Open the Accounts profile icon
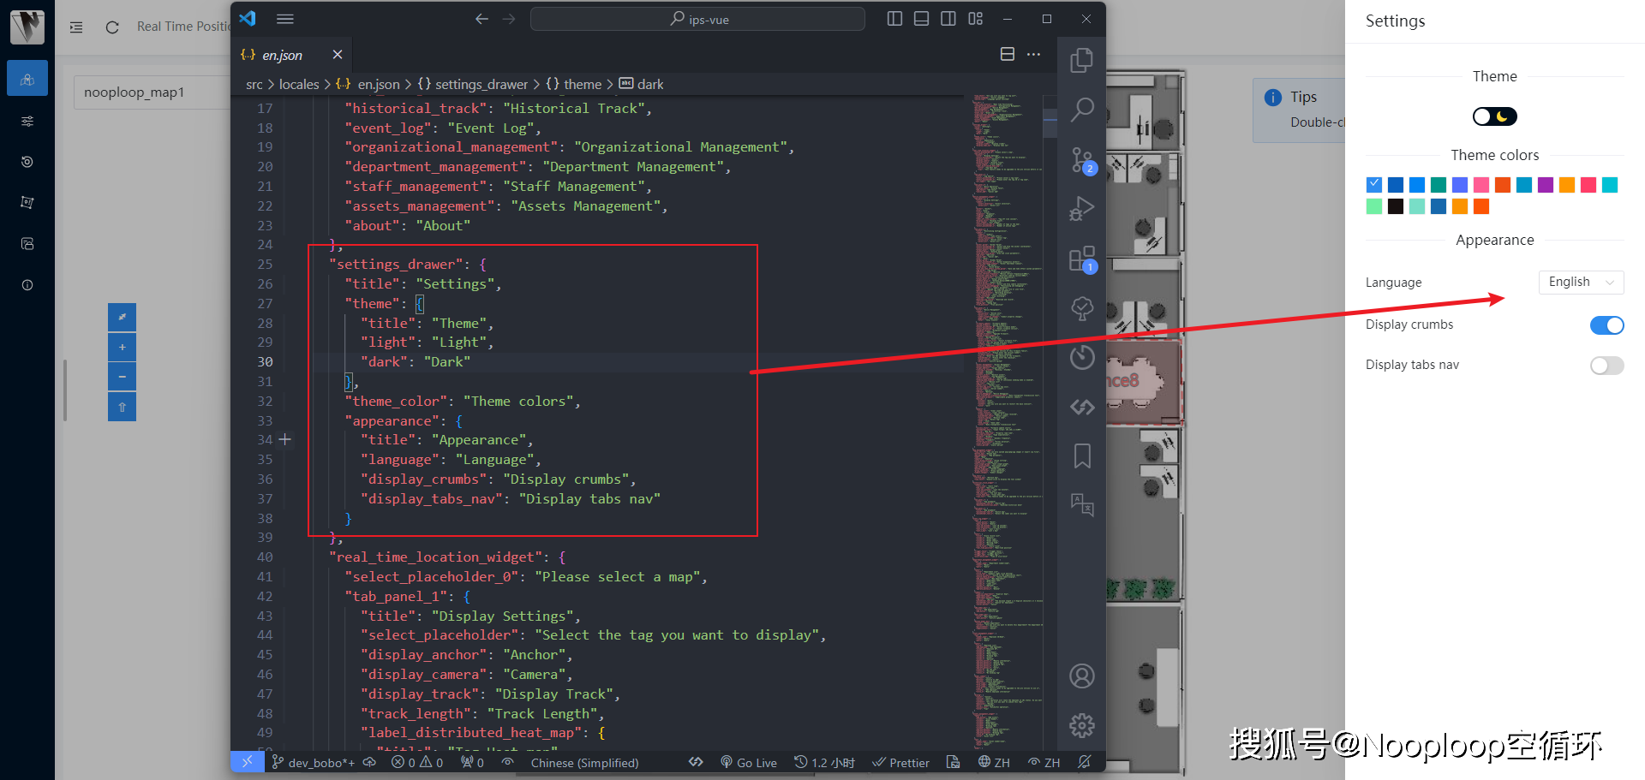 [1081, 676]
